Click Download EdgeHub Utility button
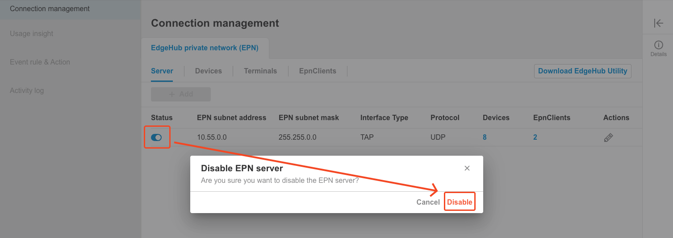 point(582,71)
